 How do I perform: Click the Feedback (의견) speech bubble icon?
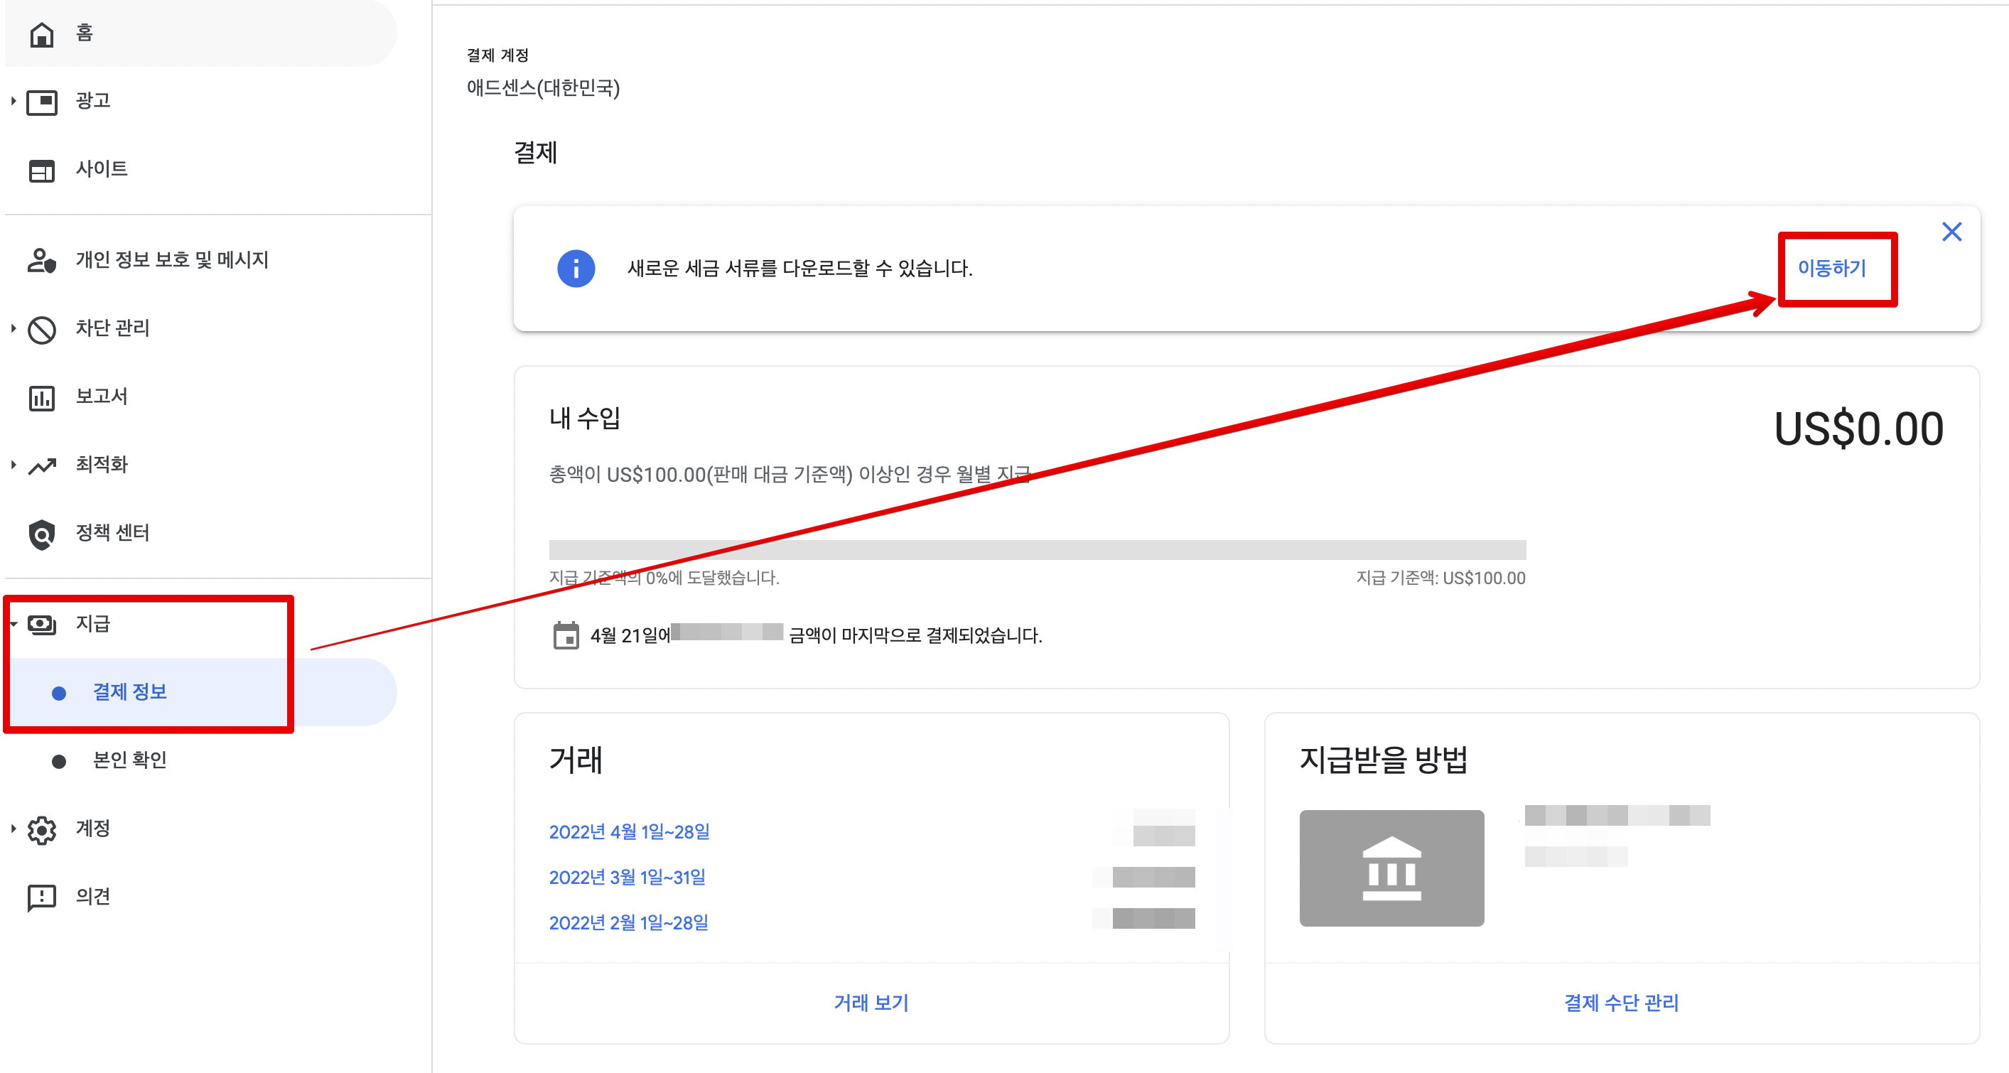[x=41, y=897]
